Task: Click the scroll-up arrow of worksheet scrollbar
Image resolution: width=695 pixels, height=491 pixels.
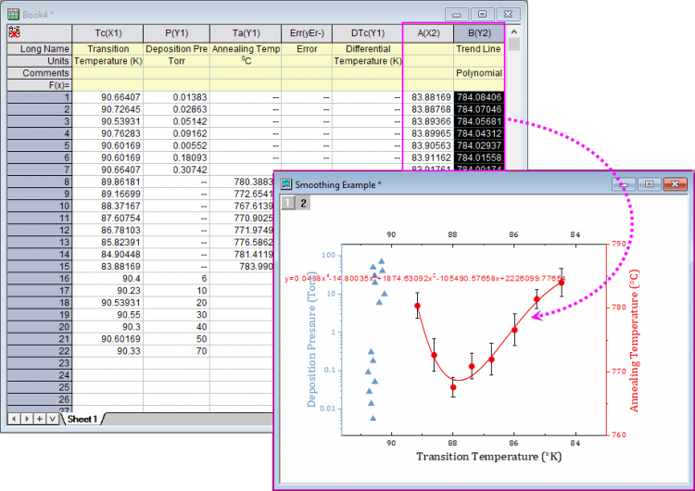Action: tap(514, 31)
